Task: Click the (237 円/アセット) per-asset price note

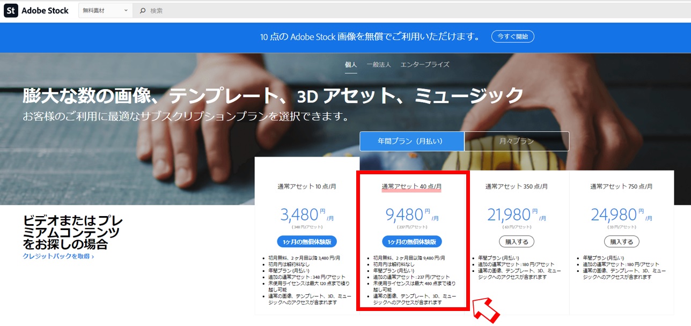Action: pos(411,227)
